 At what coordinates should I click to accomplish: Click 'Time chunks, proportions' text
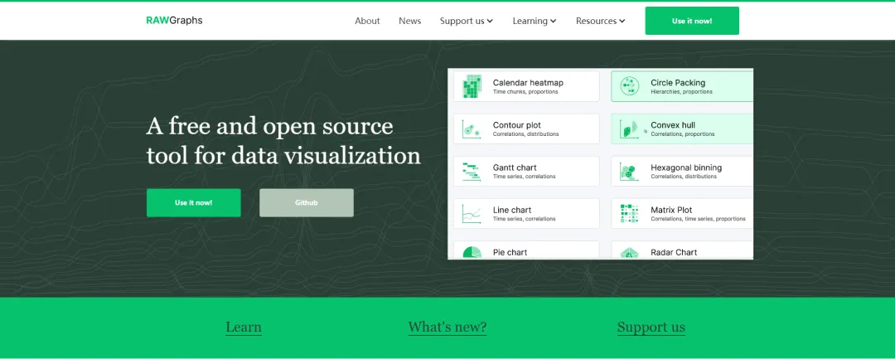(x=525, y=92)
